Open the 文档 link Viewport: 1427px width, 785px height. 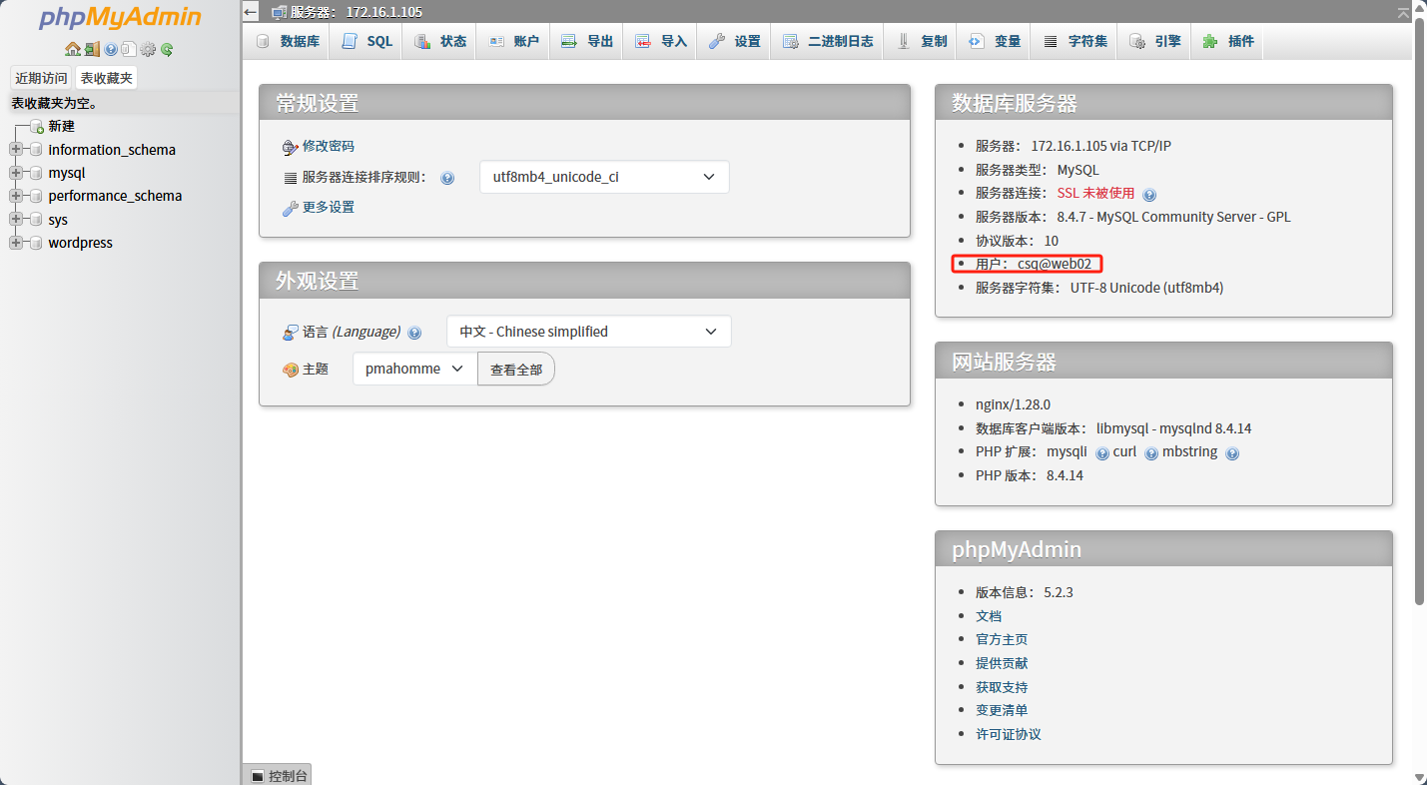[x=989, y=616]
